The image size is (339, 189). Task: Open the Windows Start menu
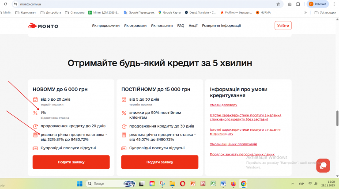click(79, 184)
